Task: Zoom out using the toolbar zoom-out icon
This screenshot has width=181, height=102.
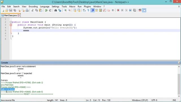Action: (x=69, y=10)
